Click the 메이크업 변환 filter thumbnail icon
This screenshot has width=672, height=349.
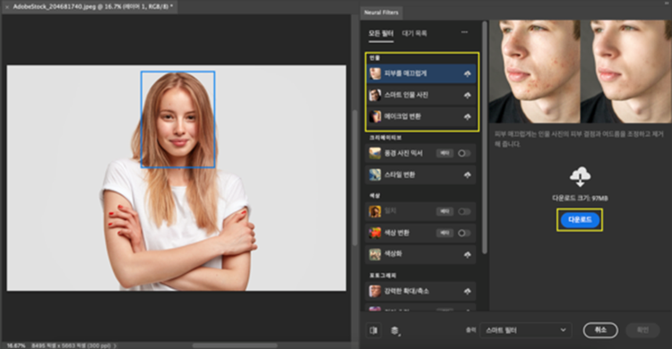coord(375,116)
